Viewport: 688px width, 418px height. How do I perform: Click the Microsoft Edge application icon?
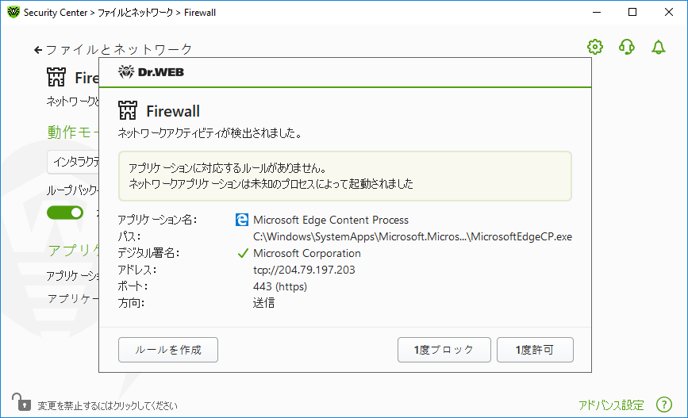tap(242, 220)
